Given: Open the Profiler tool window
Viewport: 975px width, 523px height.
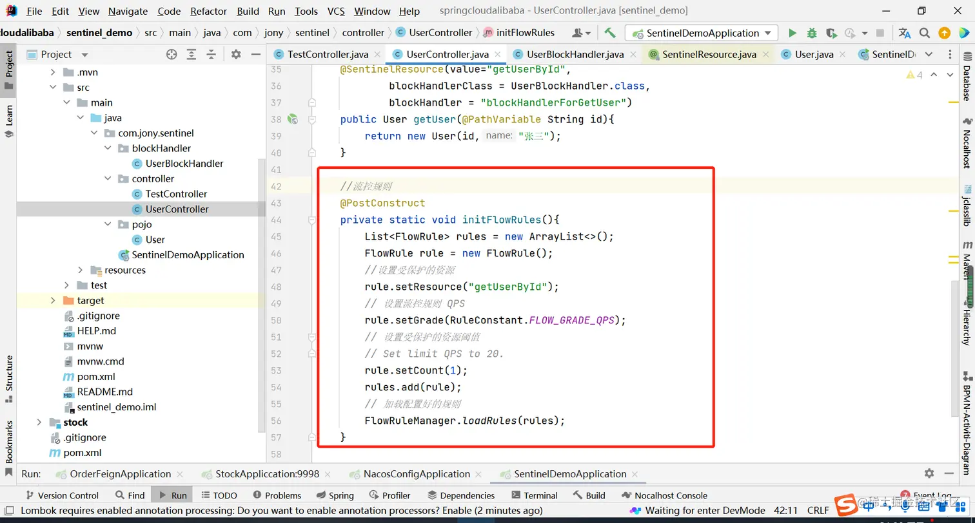Looking at the screenshot, I should 389,495.
